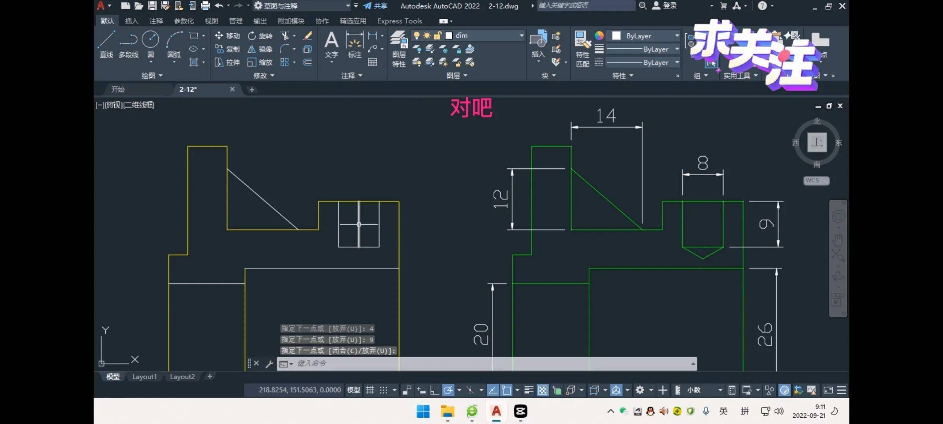Viewport: 943px width, 424px height.
Task: Click the Open file icon
Action: point(139,5)
